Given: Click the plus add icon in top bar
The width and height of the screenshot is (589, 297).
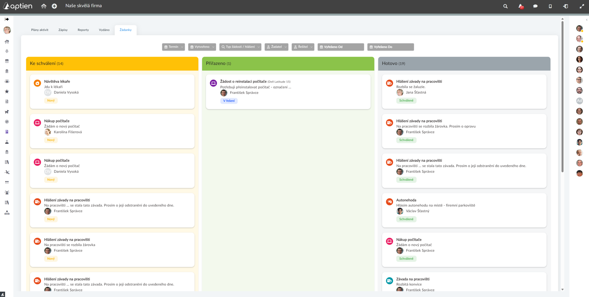Looking at the screenshot, I should coord(54,6).
